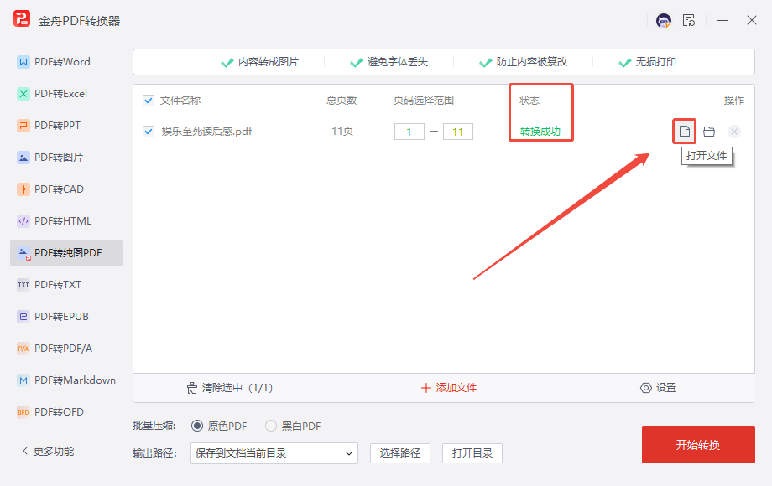Open the feedback notes icon in title bar

click(x=689, y=21)
